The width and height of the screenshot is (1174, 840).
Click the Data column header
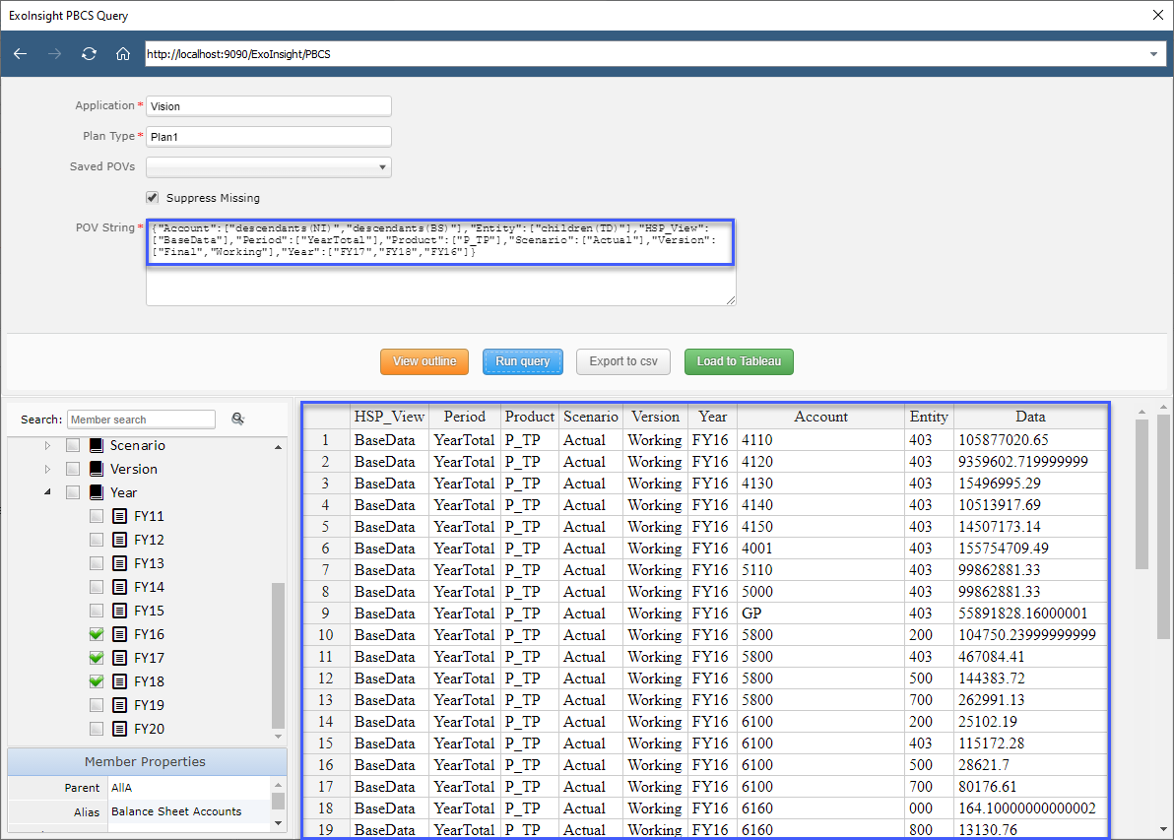tap(1030, 417)
